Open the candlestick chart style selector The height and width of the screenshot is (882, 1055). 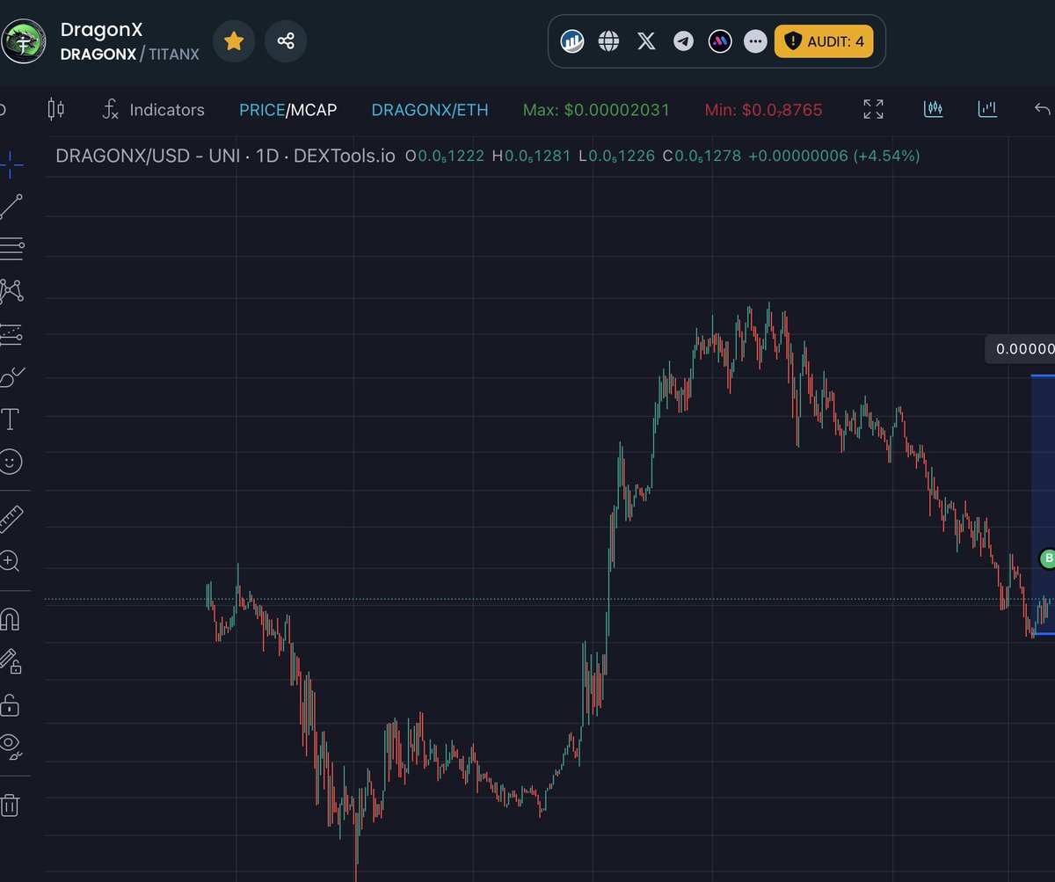tap(56, 109)
